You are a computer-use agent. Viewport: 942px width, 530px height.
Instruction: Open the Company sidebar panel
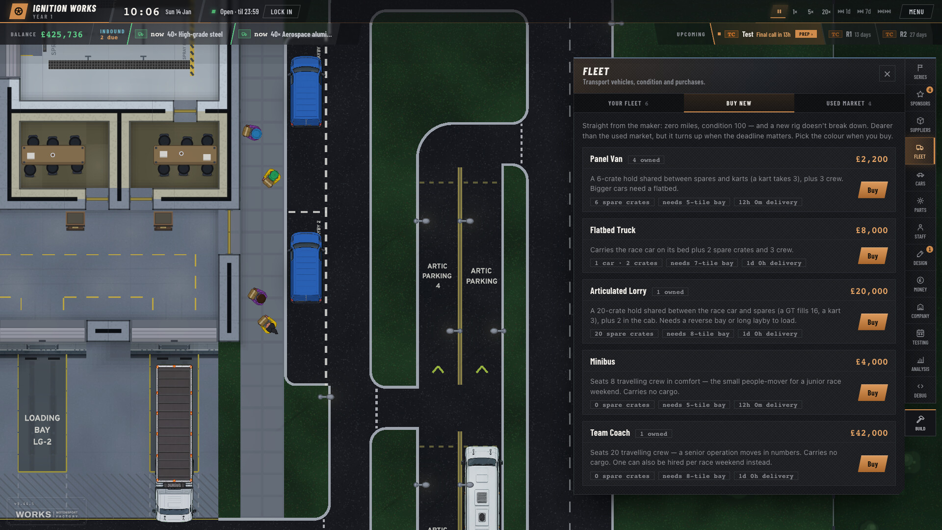click(920, 311)
